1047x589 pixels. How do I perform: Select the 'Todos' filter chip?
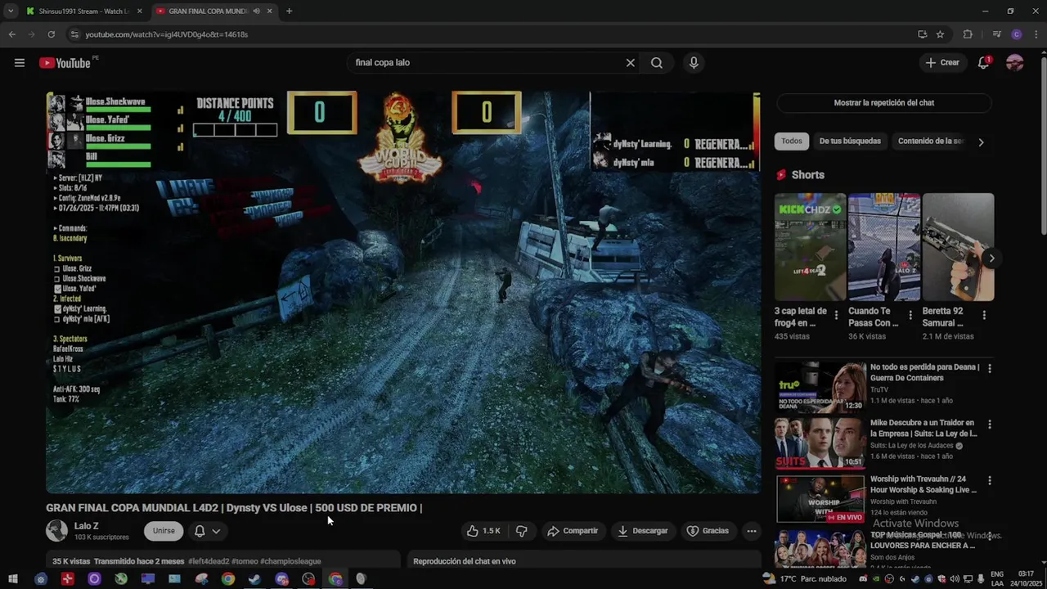tap(792, 141)
